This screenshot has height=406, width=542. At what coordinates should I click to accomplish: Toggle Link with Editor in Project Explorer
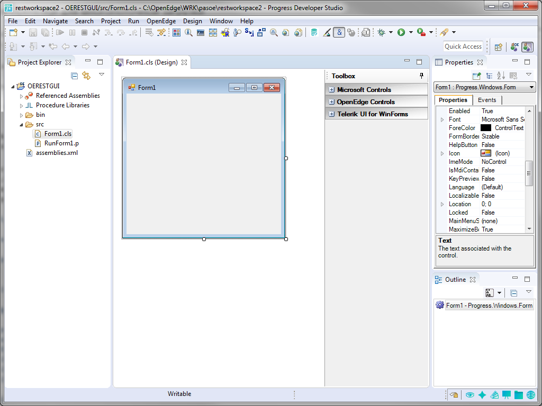[x=86, y=76]
